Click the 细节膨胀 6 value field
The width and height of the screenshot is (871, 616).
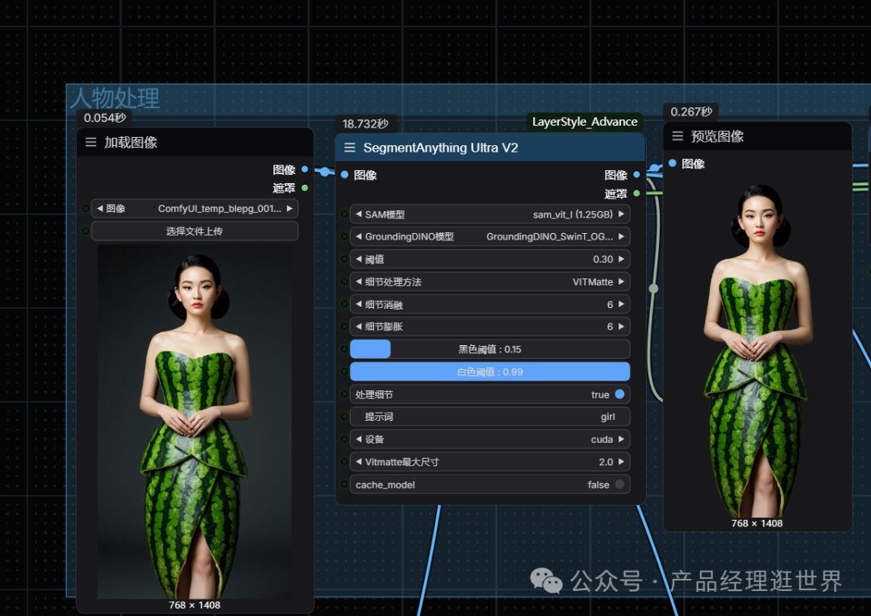click(490, 327)
